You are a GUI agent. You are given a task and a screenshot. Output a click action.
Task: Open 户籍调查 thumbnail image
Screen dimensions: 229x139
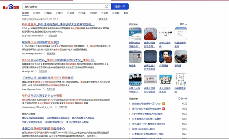click(166, 56)
